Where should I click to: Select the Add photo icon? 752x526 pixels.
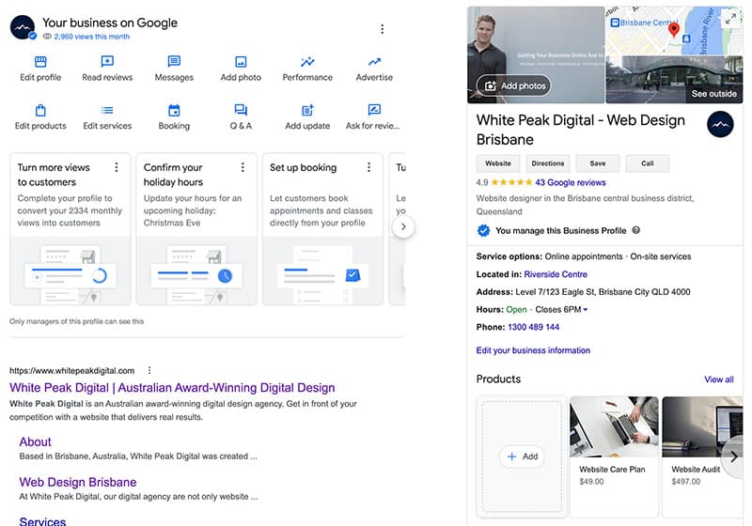[x=241, y=61]
